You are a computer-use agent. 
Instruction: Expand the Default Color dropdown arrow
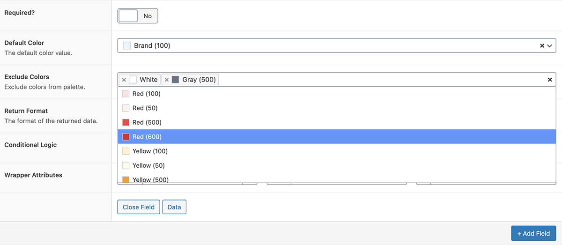point(550,46)
